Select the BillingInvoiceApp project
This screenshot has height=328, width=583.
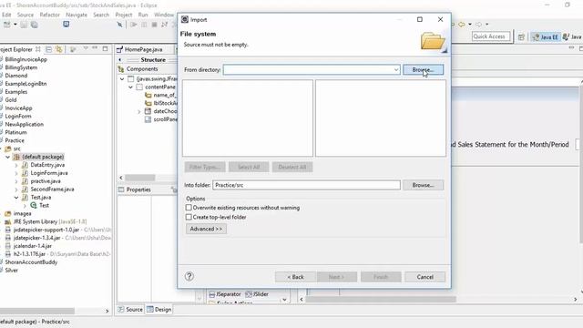(x=26, y=59)
